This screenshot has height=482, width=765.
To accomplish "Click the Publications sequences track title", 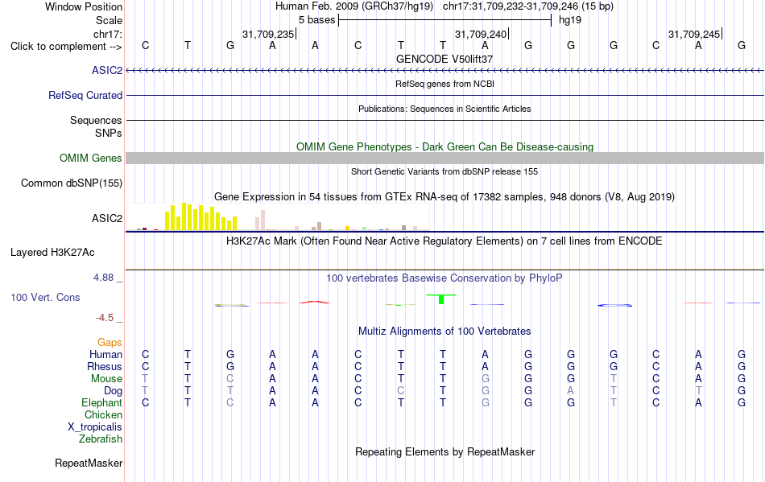I will [x=445, y=109].
